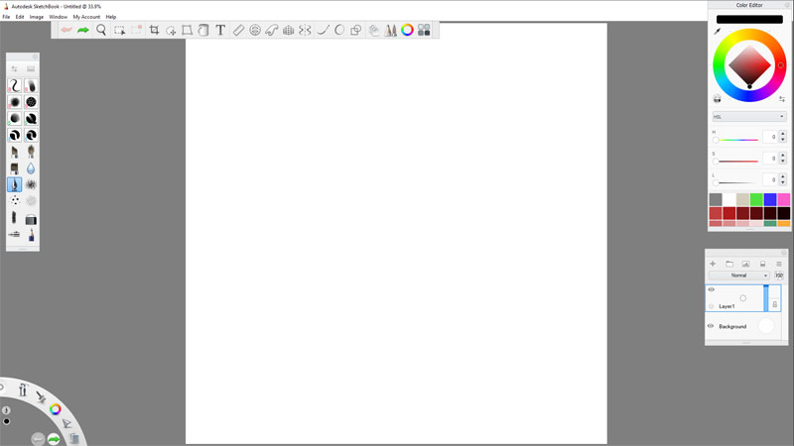The image size is (794, 446).
Task: Click the Saturation slider track
Action: pos(736,162)
